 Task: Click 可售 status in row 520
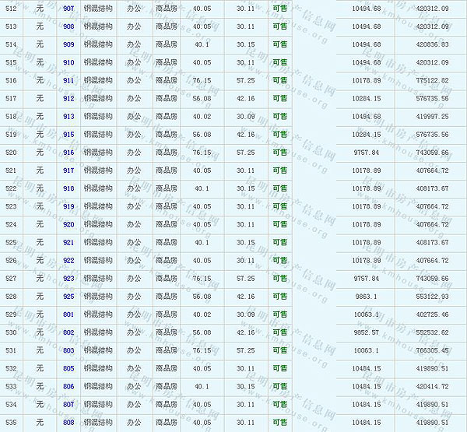(x=279, y=153)
